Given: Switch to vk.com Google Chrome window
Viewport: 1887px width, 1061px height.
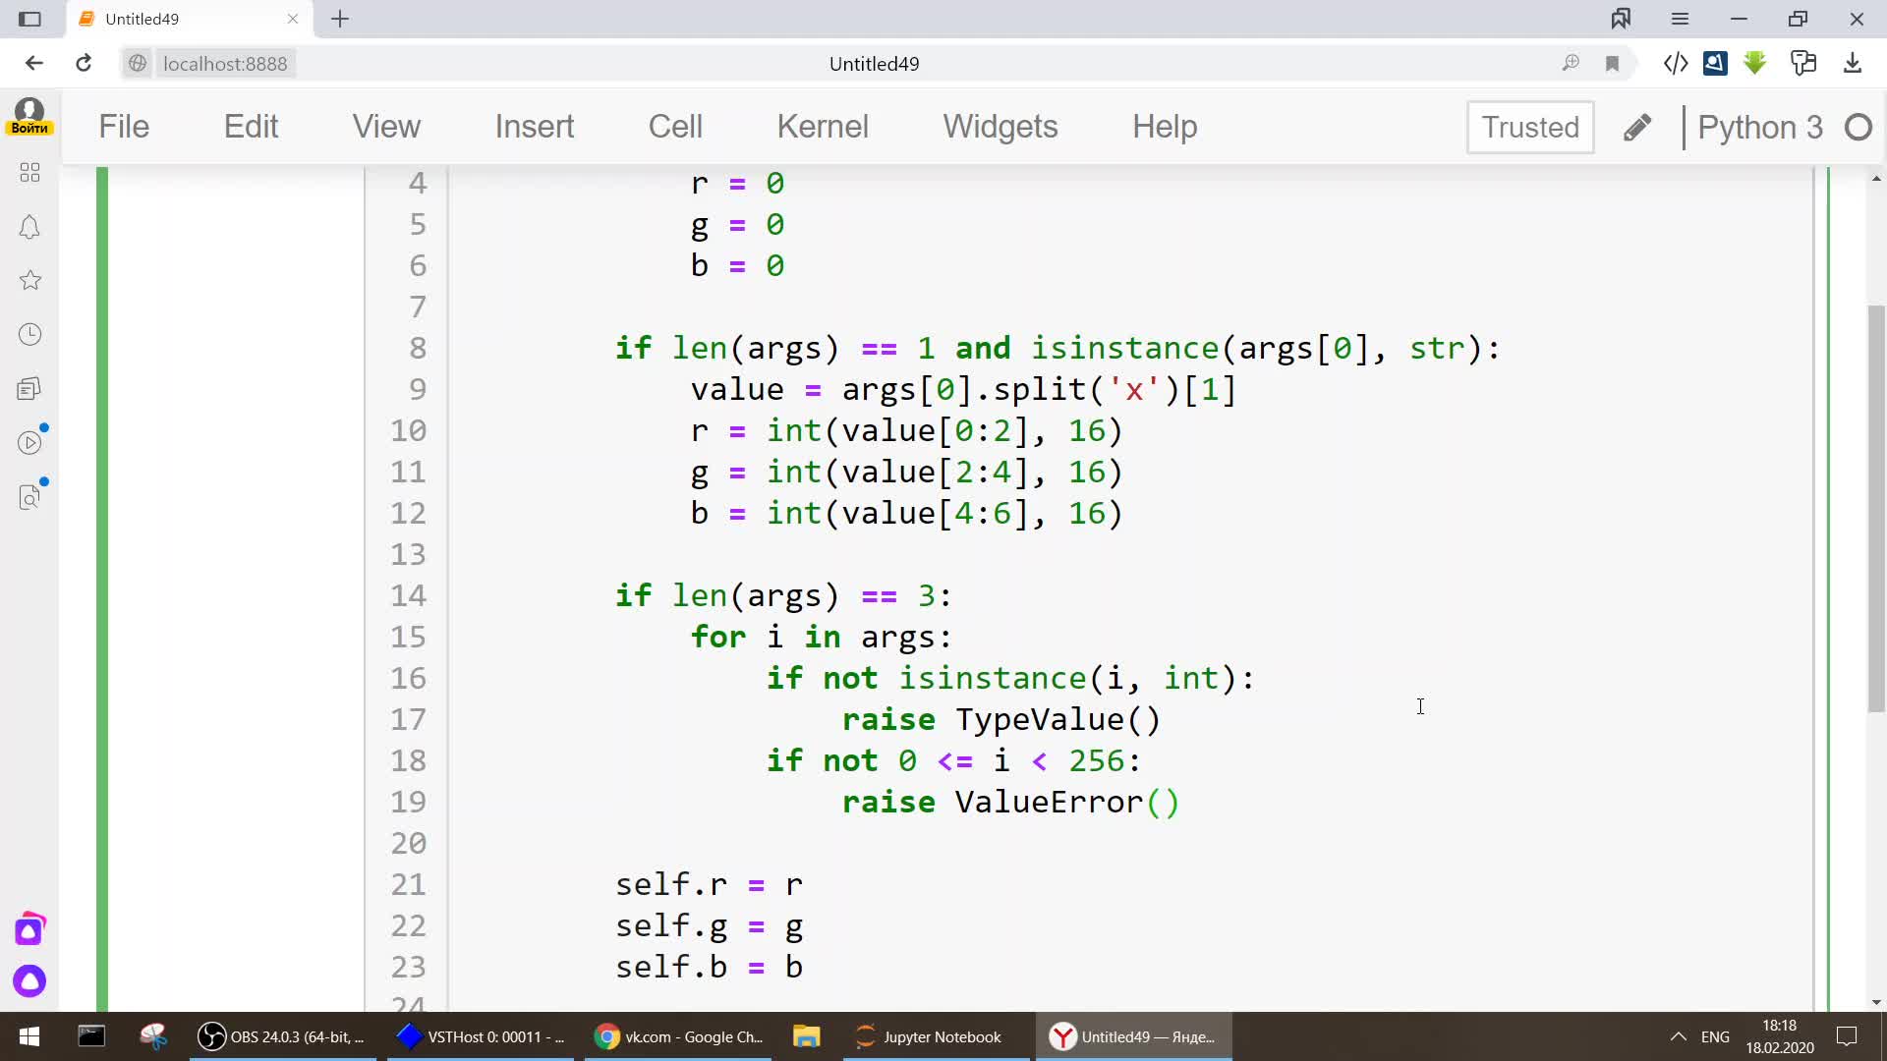Looking at the screenshot, I should (679, 1036).
